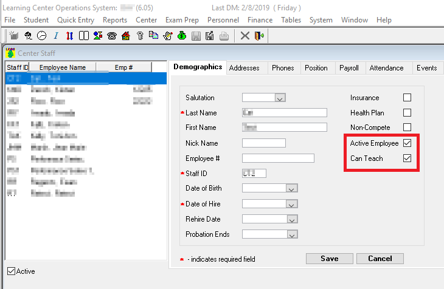Click the X delete toolbar icon

point(245,36)
